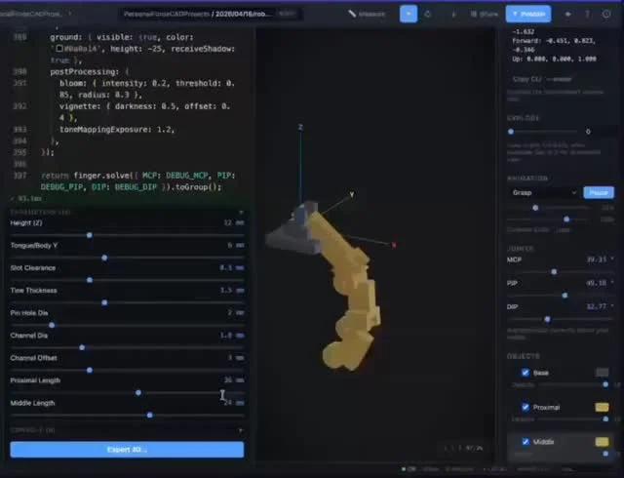The height and width of the screenshot is (478, 624).
Task: Adjust the Height (Z) slider
Action: tap(127, 235)
